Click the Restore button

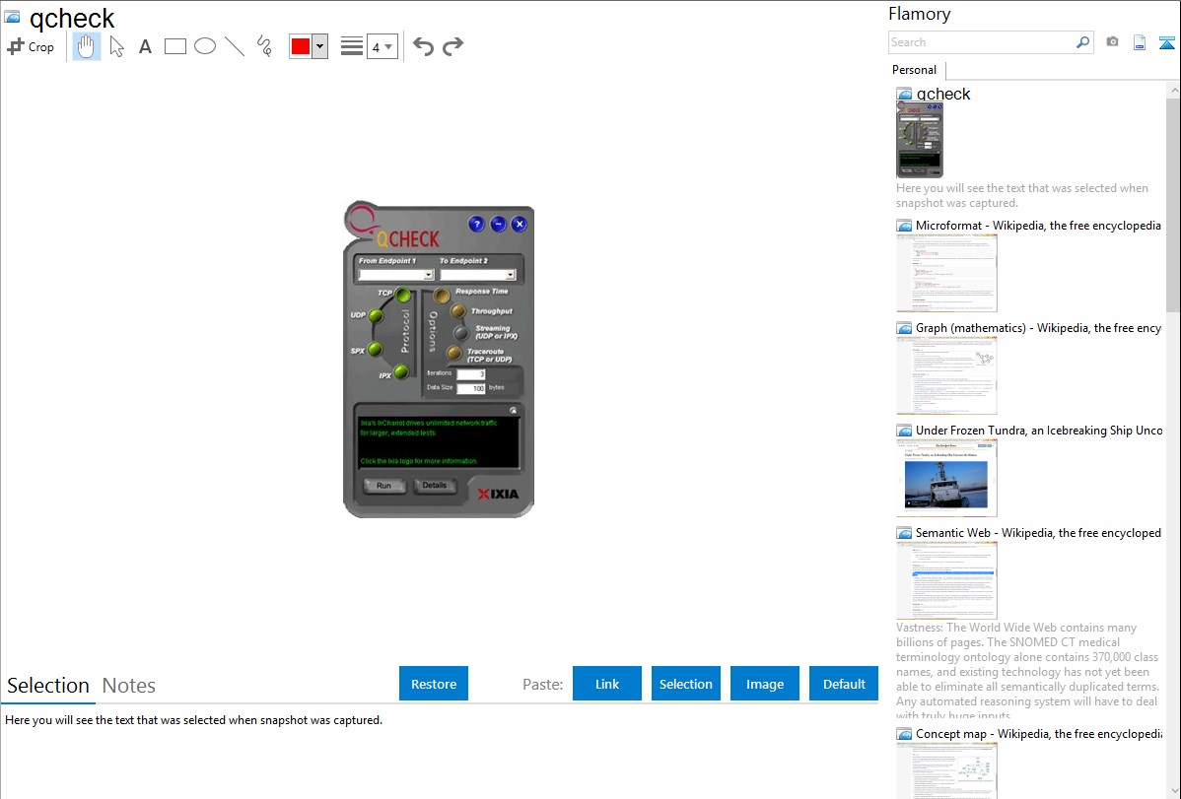pos(434,684)
